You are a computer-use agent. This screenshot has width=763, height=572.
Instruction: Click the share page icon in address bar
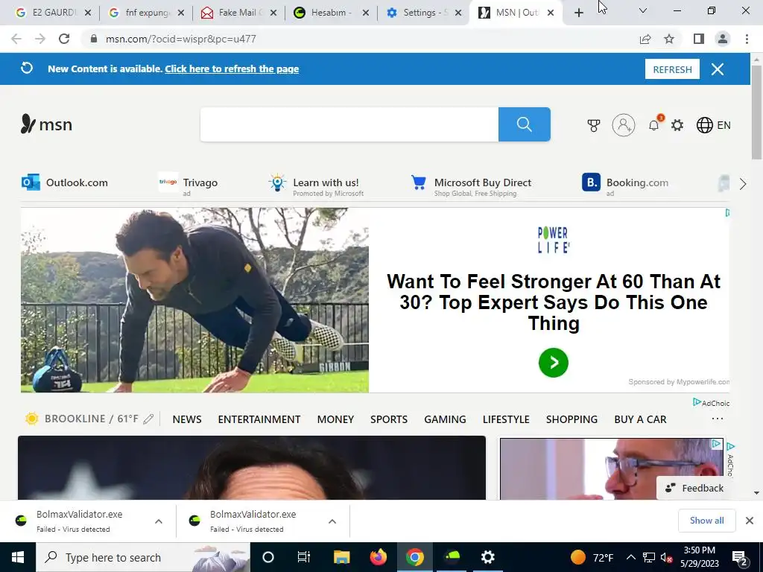[x=645, y=39]
